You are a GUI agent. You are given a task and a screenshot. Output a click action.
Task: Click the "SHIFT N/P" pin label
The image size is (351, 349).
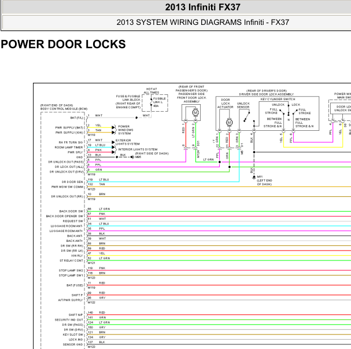[76, 315]
